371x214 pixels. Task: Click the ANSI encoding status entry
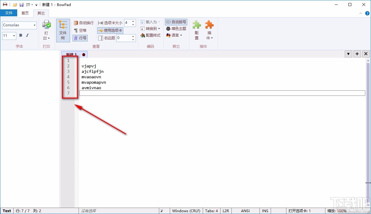click(246, 211)
